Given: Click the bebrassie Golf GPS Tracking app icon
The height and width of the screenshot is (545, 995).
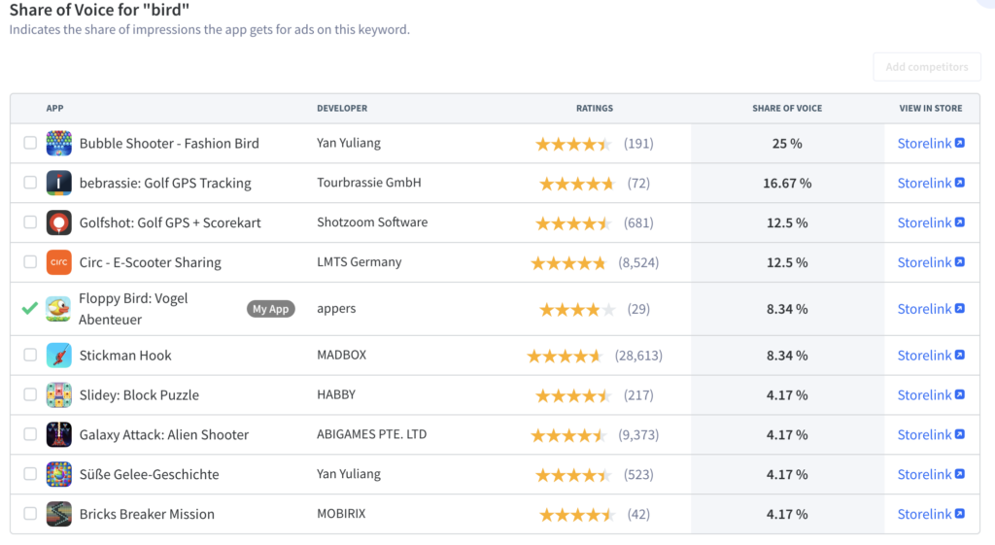Looking at the screenshot, I should tap(59, 183).
